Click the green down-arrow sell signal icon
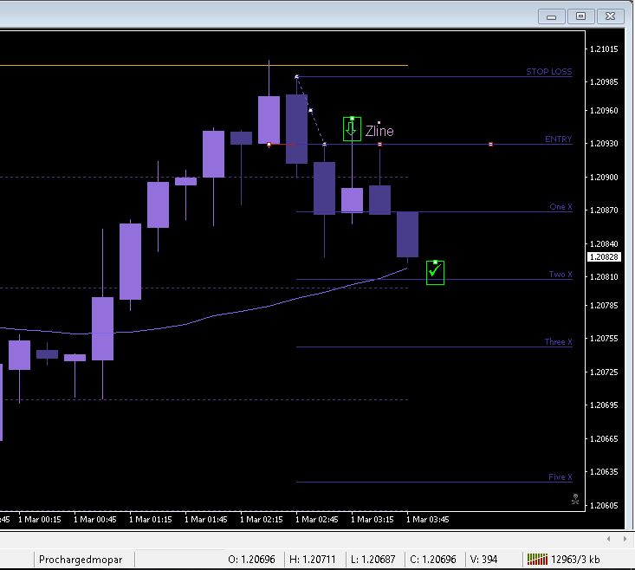This screenshot has width=635, height=570. (x=352, y=129)
